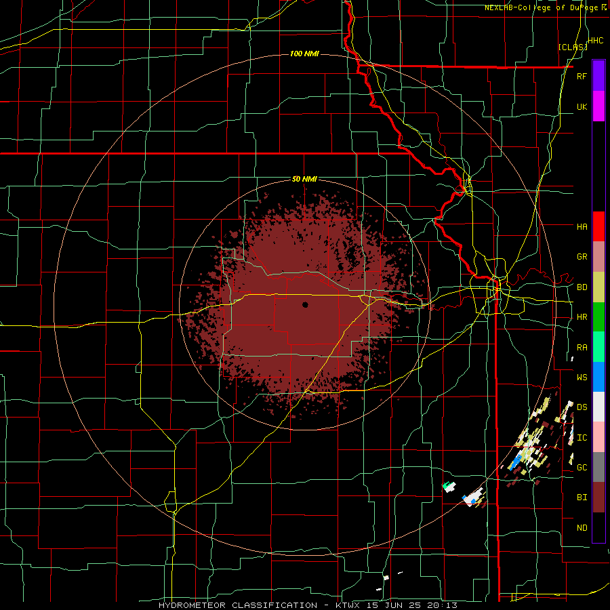Click the 'KTWX' radar site identifier
Image resolution: width=610 pixels, height=610 pixels.
click(348, 605)
